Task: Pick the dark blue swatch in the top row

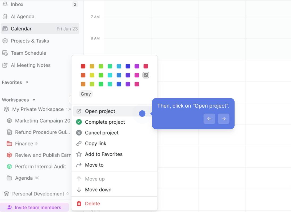Action: [128, 66]
